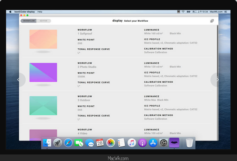
Task: Click the "D65" white point value
Action: (x=80, y=110)
